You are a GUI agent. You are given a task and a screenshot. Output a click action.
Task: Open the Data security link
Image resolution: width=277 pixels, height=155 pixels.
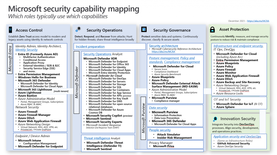pyautogui.click(x=158, y=107)
